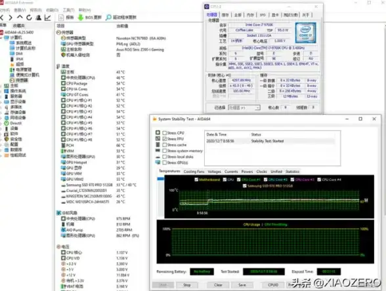Toggle CPU Core #4 graph checkbox
The height and width of the screenshot is (291, 386).
pyautogui.click(x=319, y=180)
